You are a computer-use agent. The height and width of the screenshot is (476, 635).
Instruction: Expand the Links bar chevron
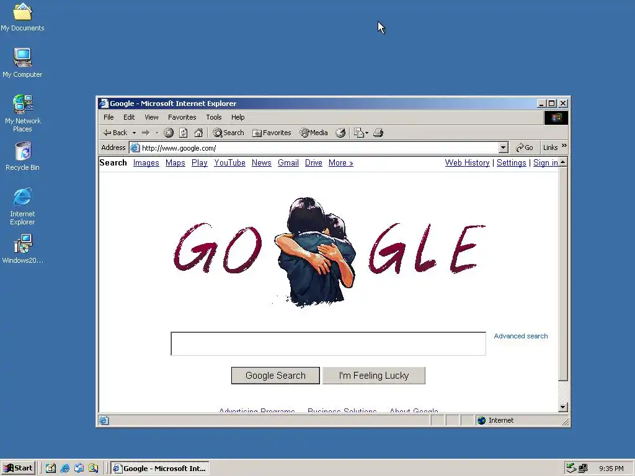click(564, 146)
